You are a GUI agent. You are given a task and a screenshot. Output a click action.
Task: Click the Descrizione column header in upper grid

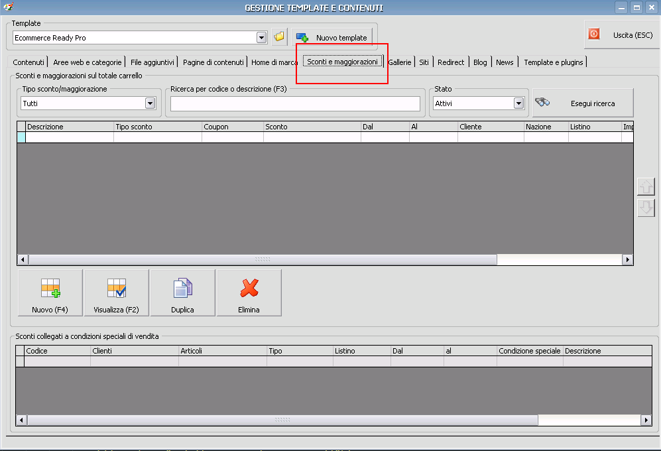[70, 127]
